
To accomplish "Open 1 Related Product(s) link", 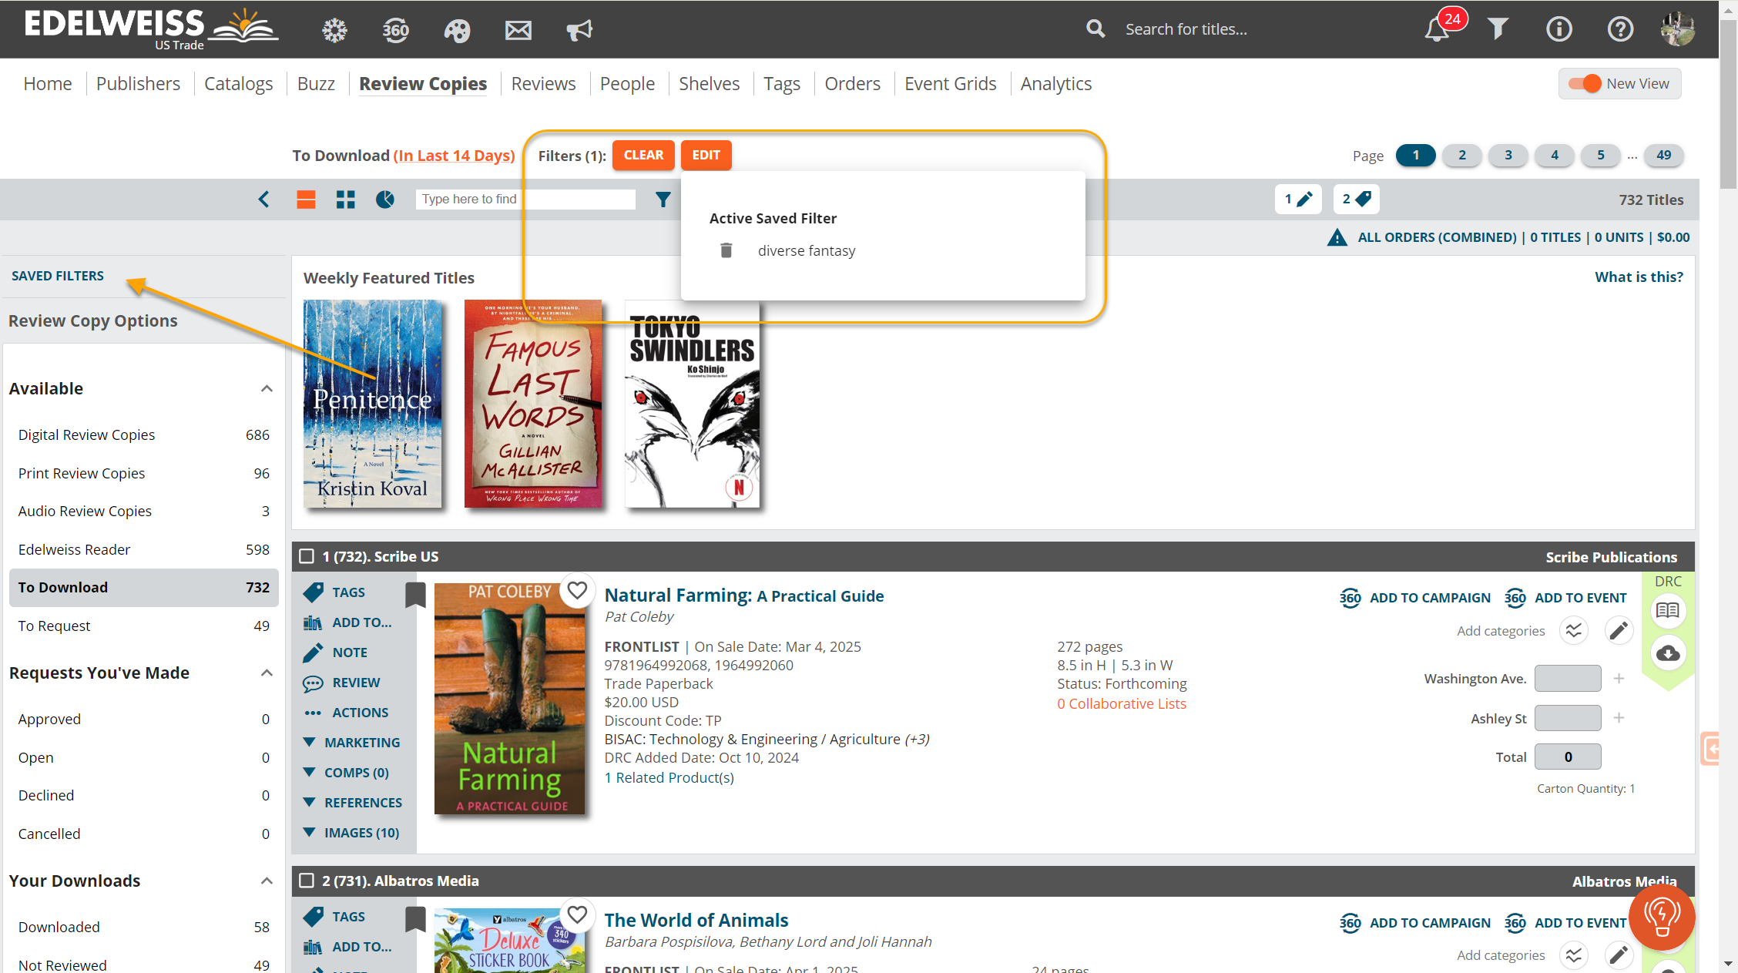I will pyautogui.click(x=669, y=777).
